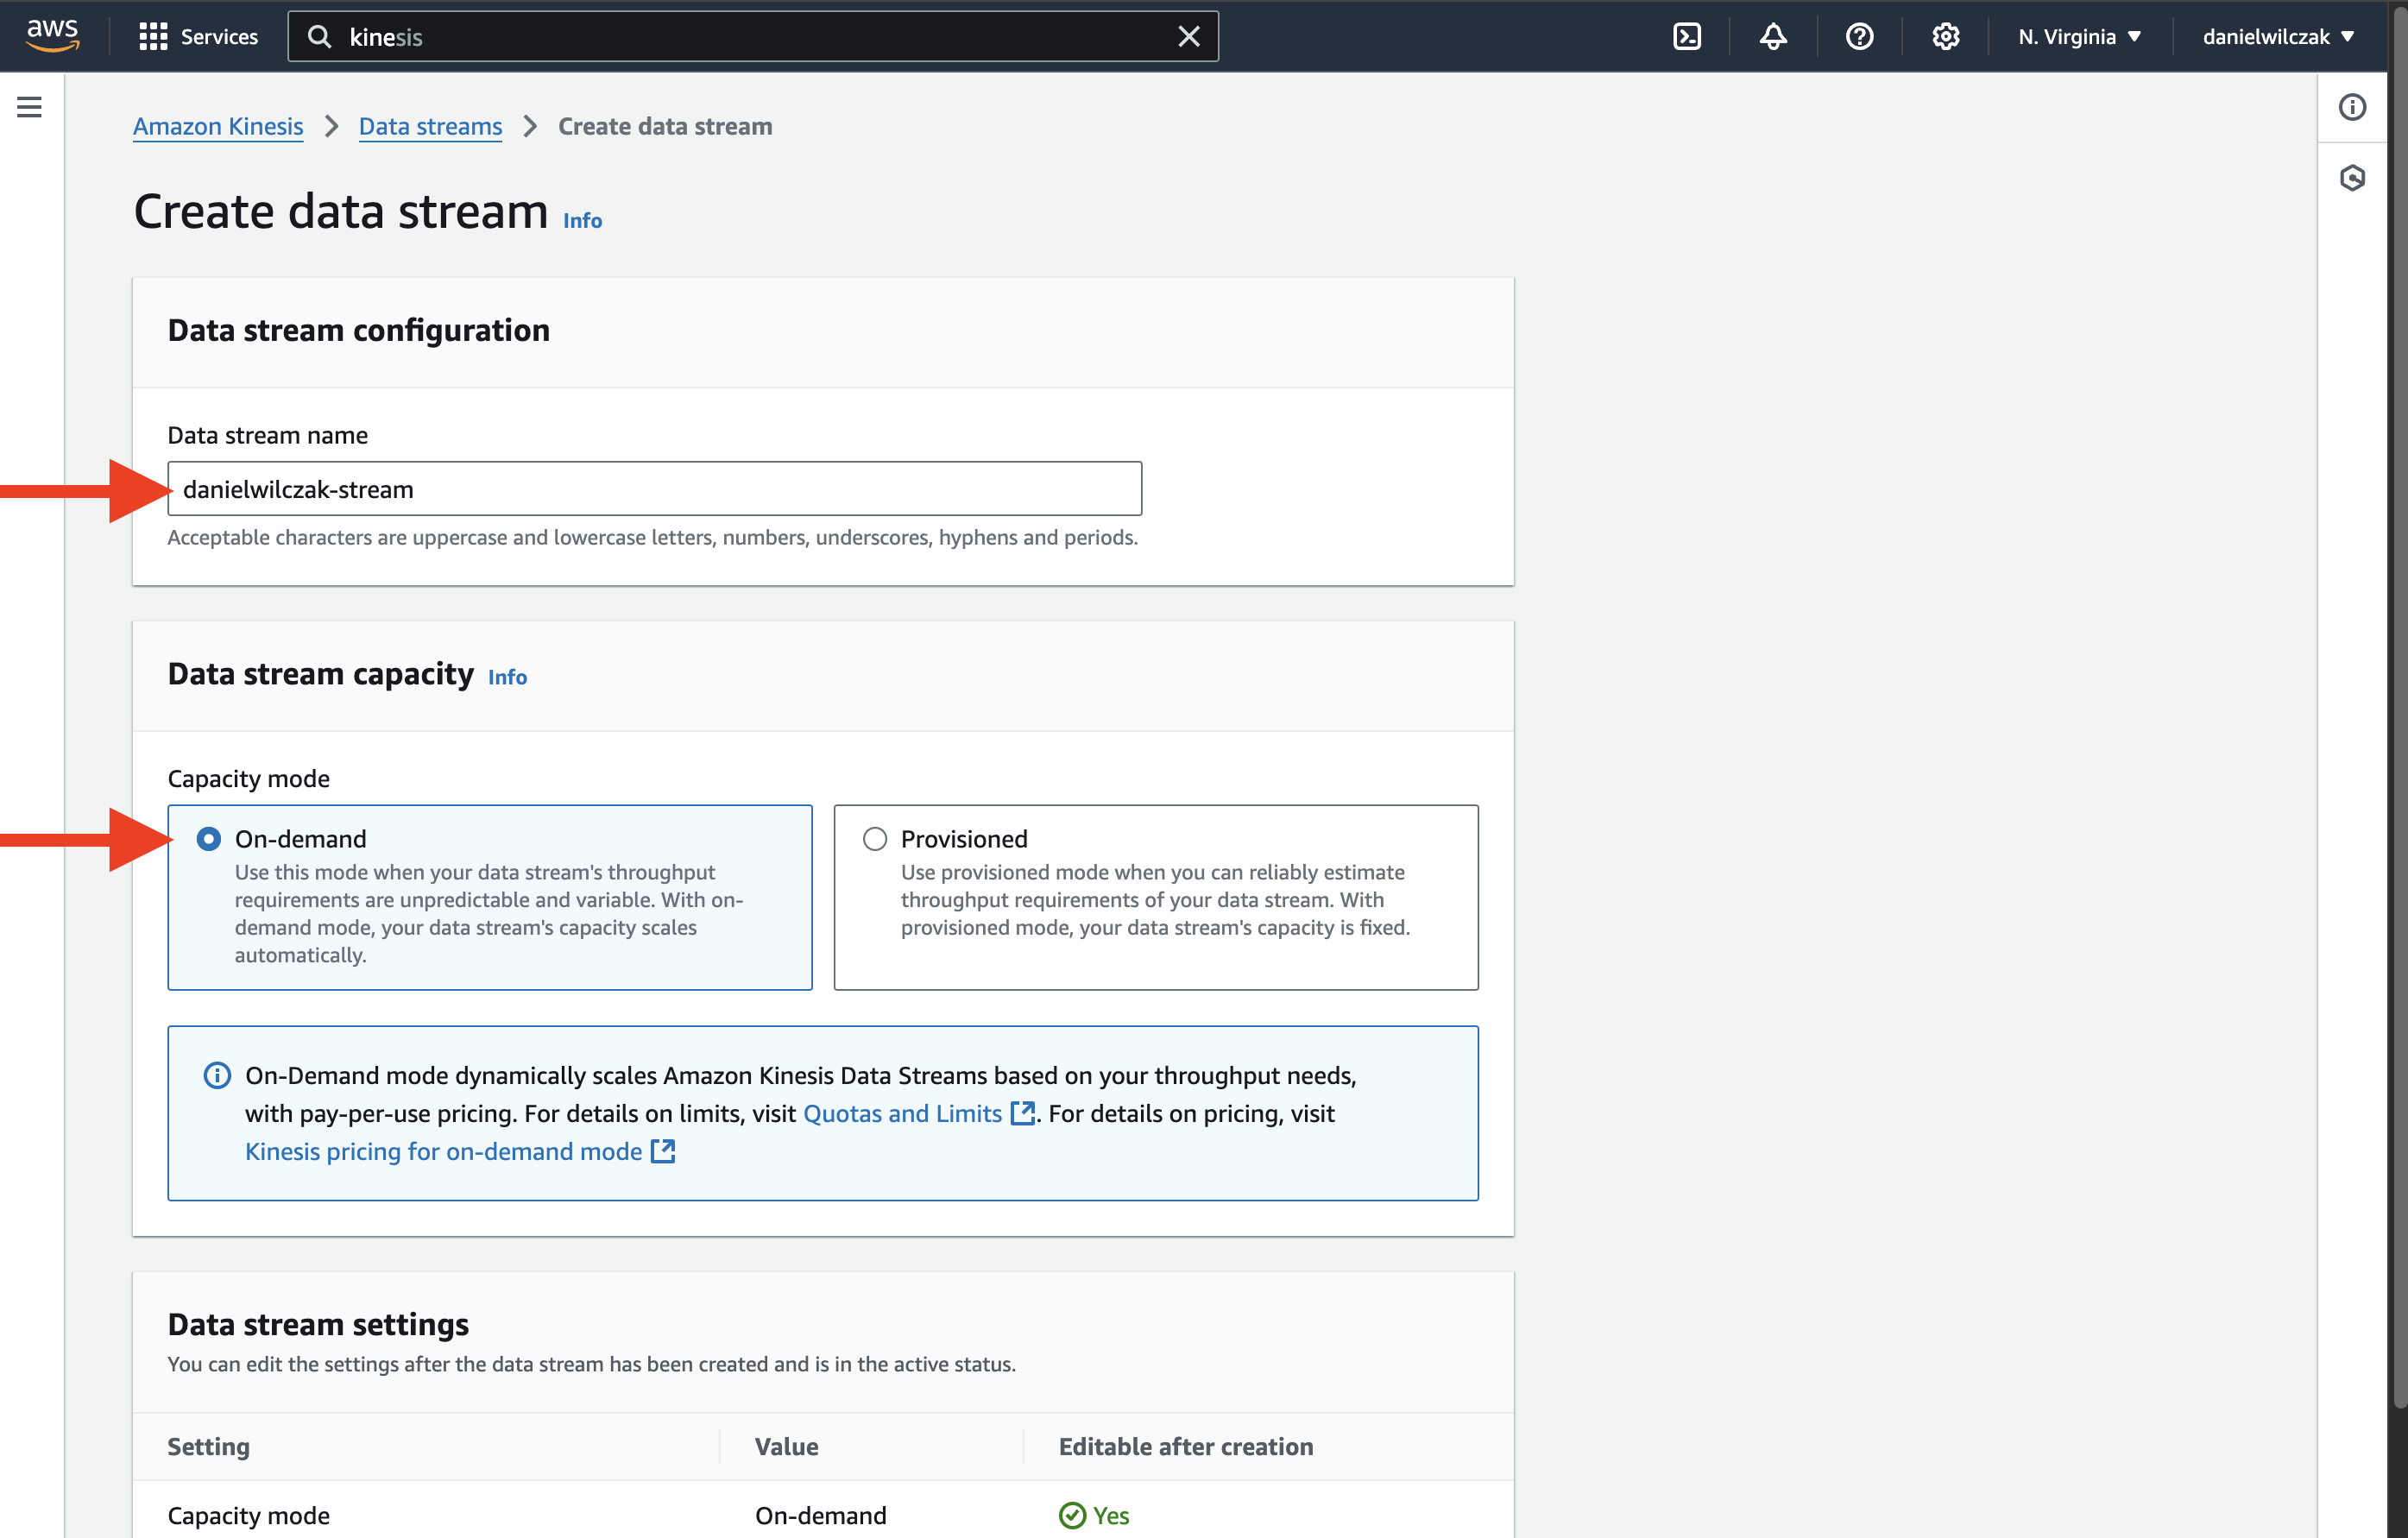Open Info link next to Create data stream
This screenshot has width=2408, height=1538.
(582, 220)
